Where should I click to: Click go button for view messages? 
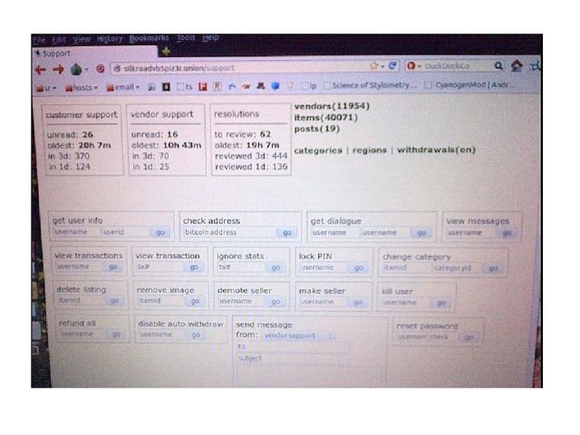[507, 233]
